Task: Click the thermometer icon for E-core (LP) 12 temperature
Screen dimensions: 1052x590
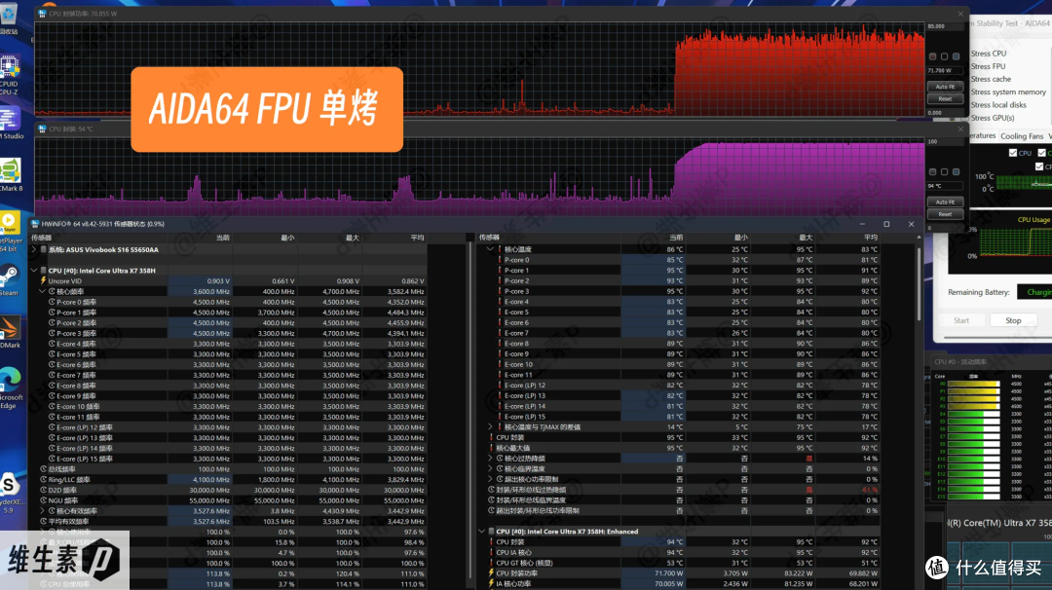Action: tap(500, 385)
